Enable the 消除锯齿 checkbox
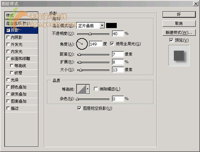Image resolution: width=200 pixels, height=152 pixels. 96,89
